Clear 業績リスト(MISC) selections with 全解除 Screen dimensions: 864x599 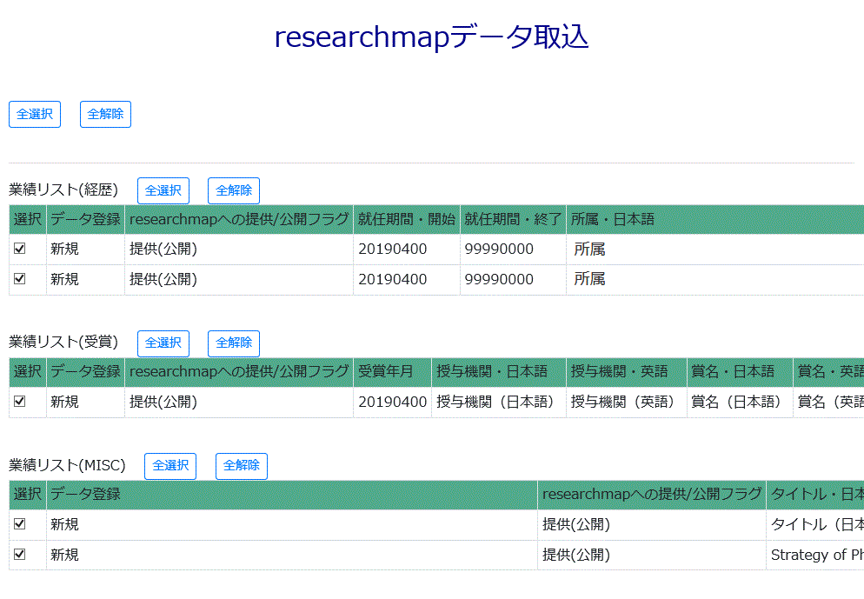tap(242, 466)
